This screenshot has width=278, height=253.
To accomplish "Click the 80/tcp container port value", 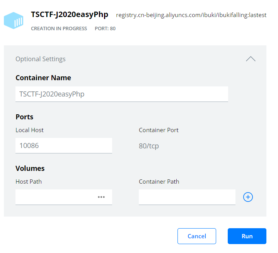I will click(149, 146).
